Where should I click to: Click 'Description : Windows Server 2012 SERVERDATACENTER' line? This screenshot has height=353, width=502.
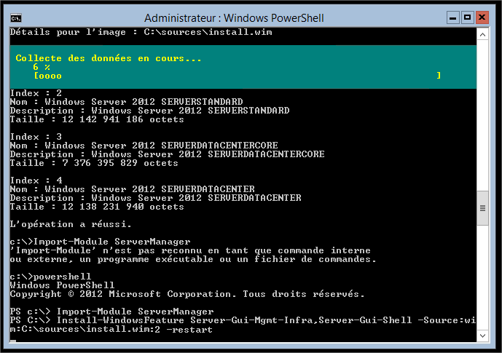156,198
